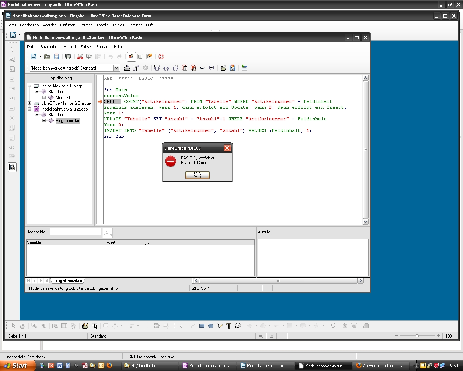Open Ansicht menu in the Basic IDE window

[70, 47]
